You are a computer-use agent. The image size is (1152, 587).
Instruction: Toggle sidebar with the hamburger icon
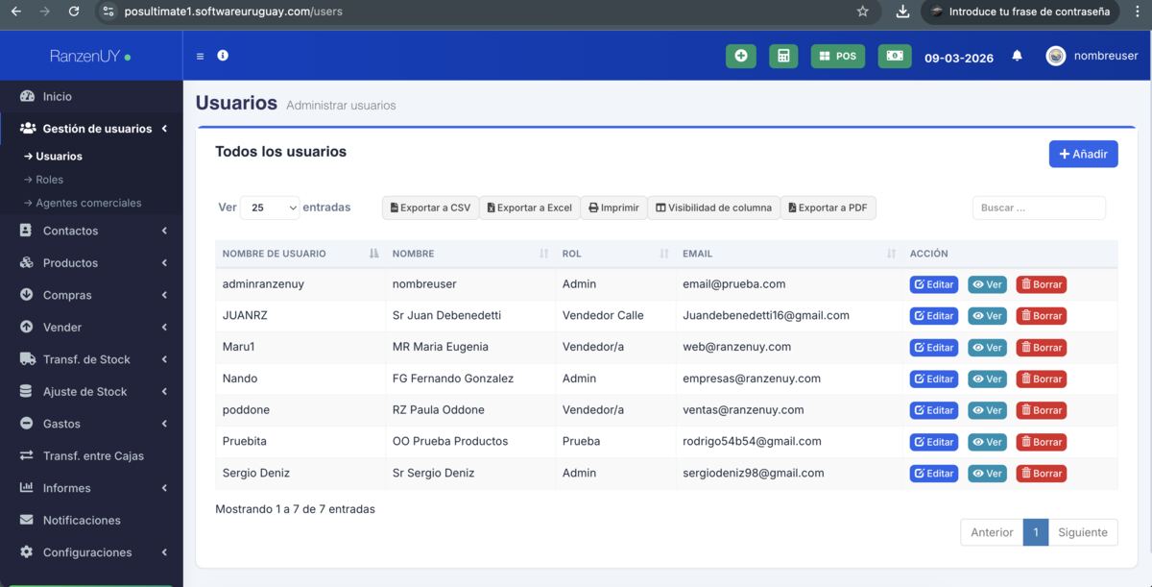(200, 57)
